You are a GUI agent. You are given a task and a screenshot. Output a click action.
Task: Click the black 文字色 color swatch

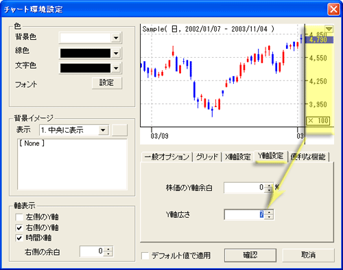(x=86, y=68)
